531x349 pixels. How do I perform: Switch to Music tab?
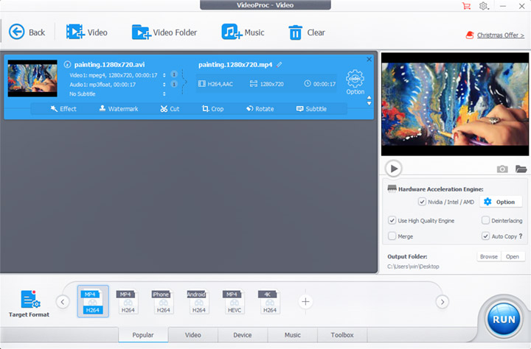[x=293, y=335]
